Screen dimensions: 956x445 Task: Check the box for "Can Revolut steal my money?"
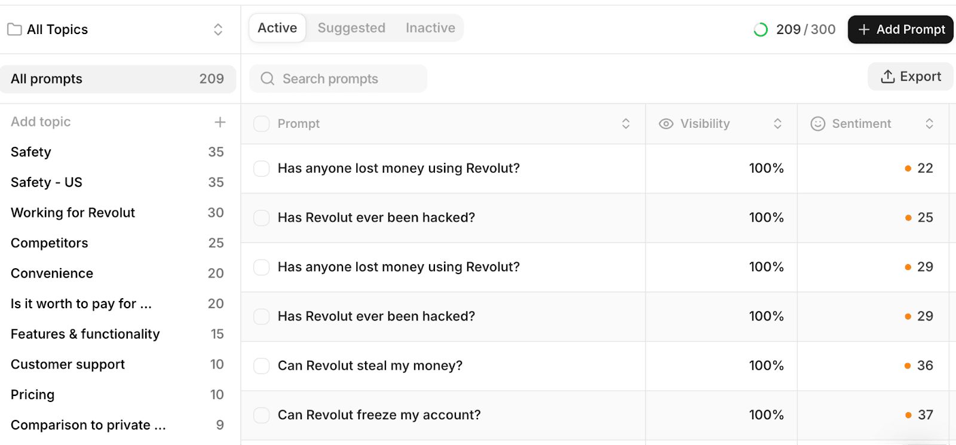(262, 366)
